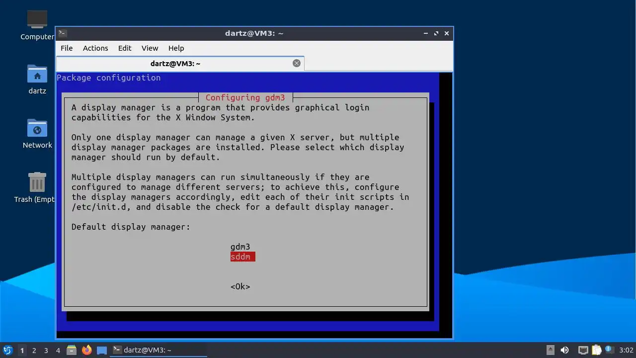Click the 3:02 clock

(626, 350)
